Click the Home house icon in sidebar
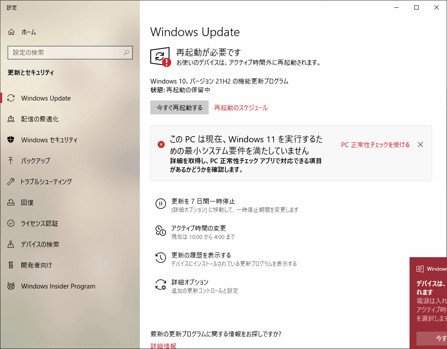The width and height of the screenshot is (447, 349). [11, 32]
